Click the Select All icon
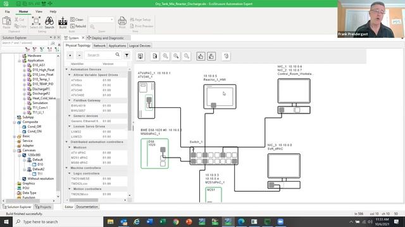 click(36, 23)
